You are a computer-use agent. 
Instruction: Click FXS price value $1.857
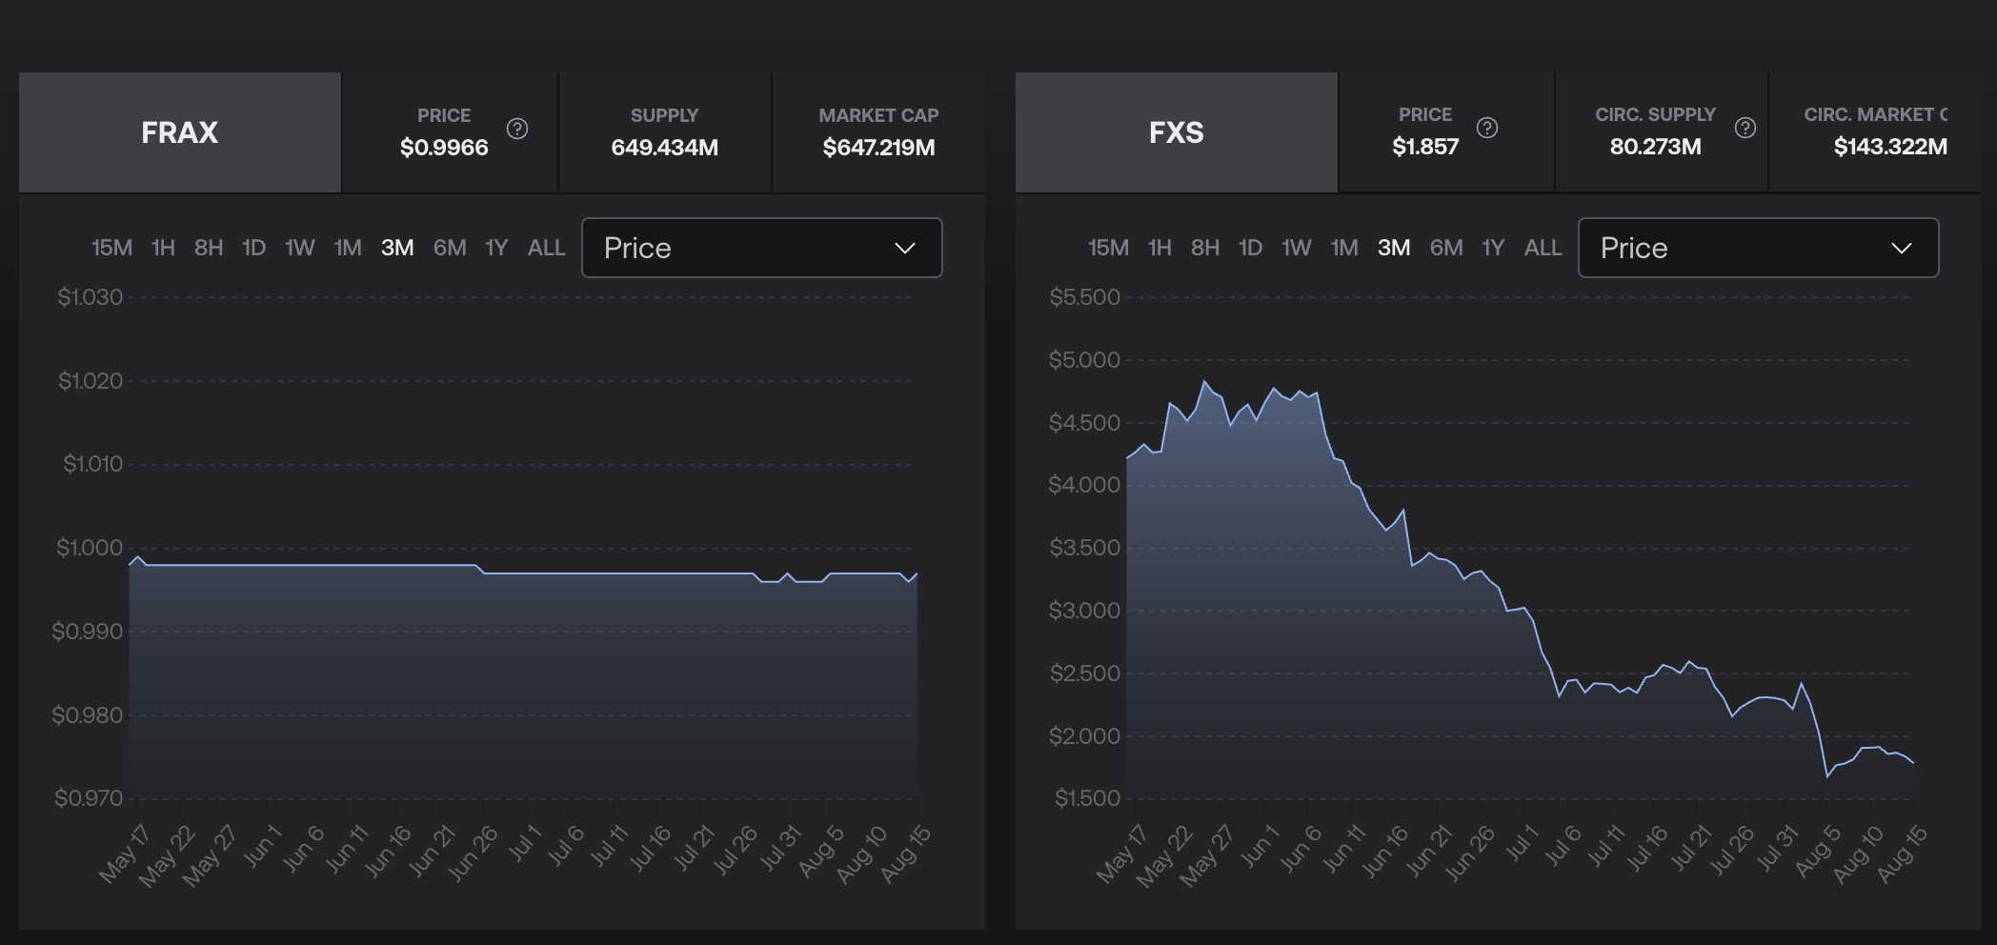point(1425,147)
